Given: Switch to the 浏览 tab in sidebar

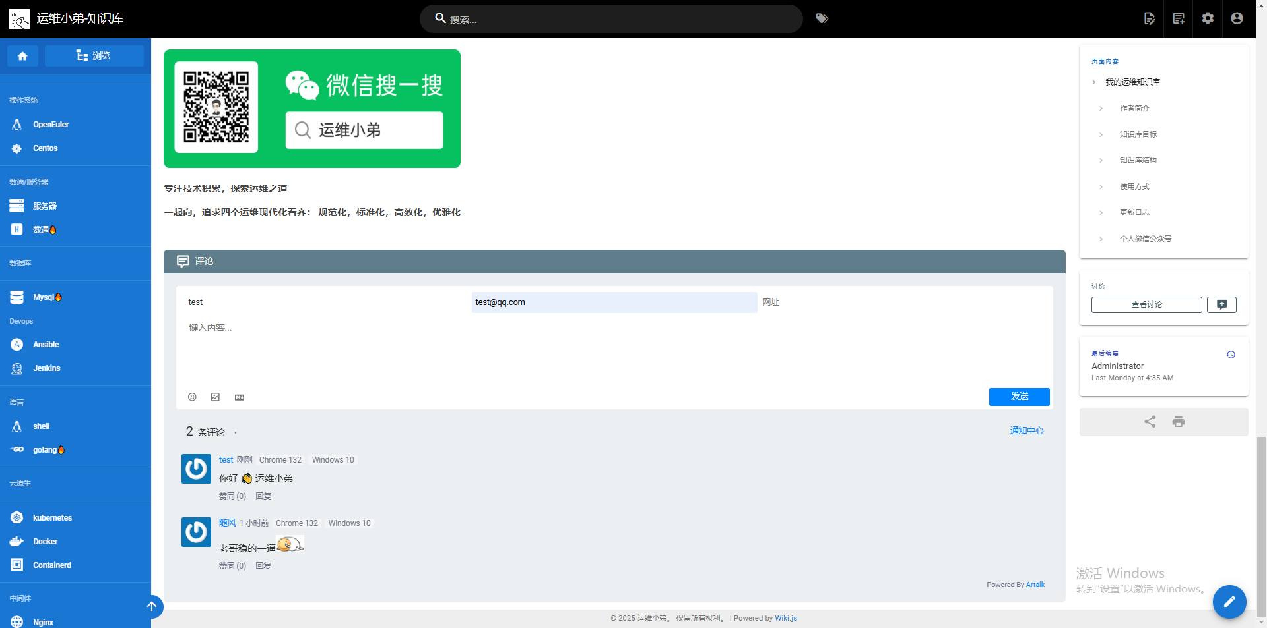Looking at the screenshot, I should 94,55.
